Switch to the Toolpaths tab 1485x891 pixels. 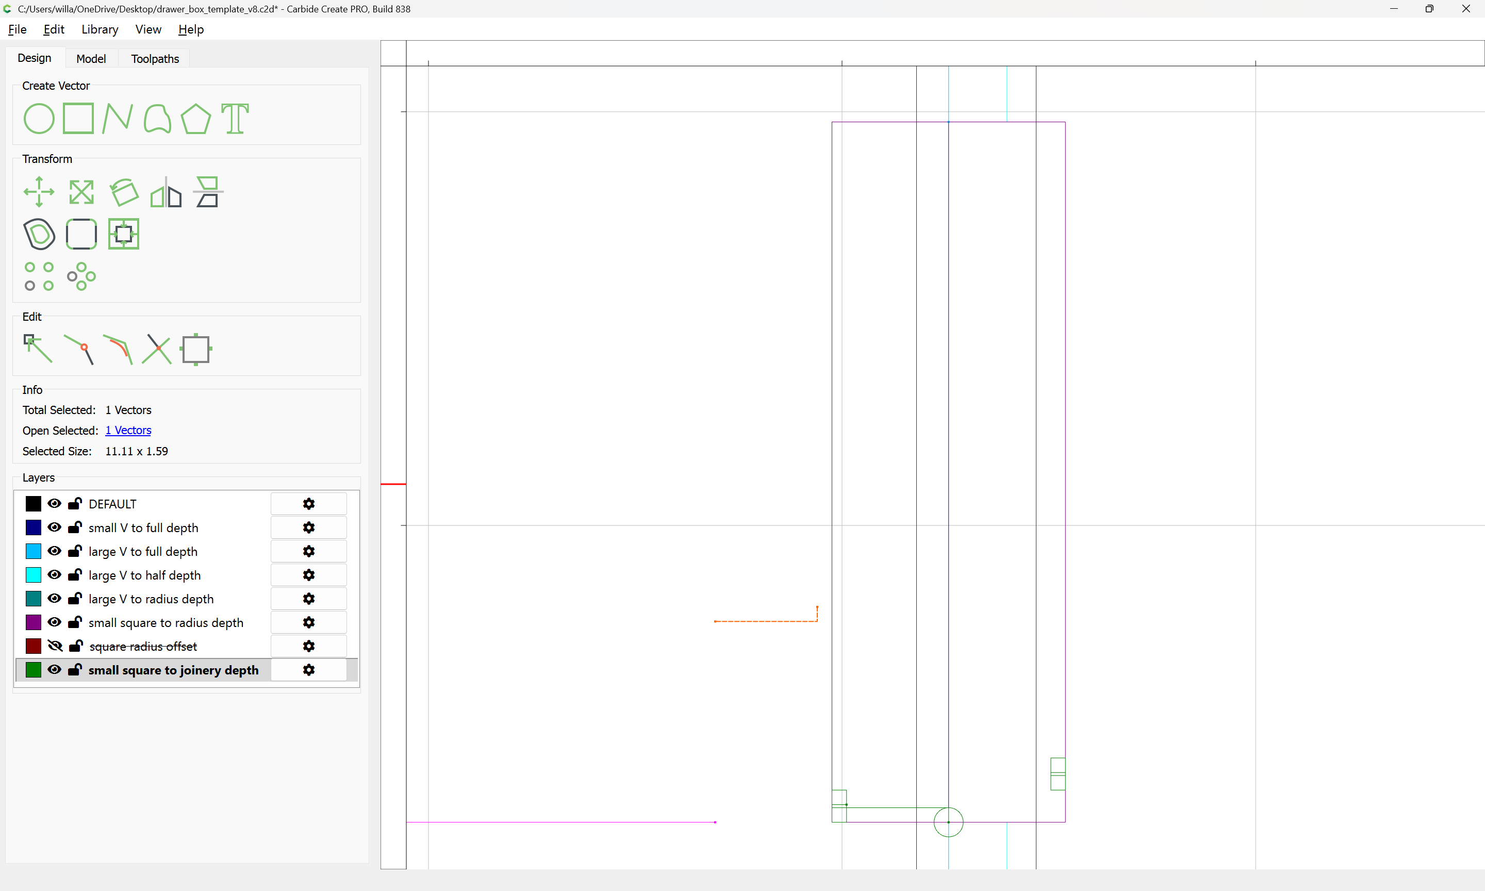click(155, 59)
